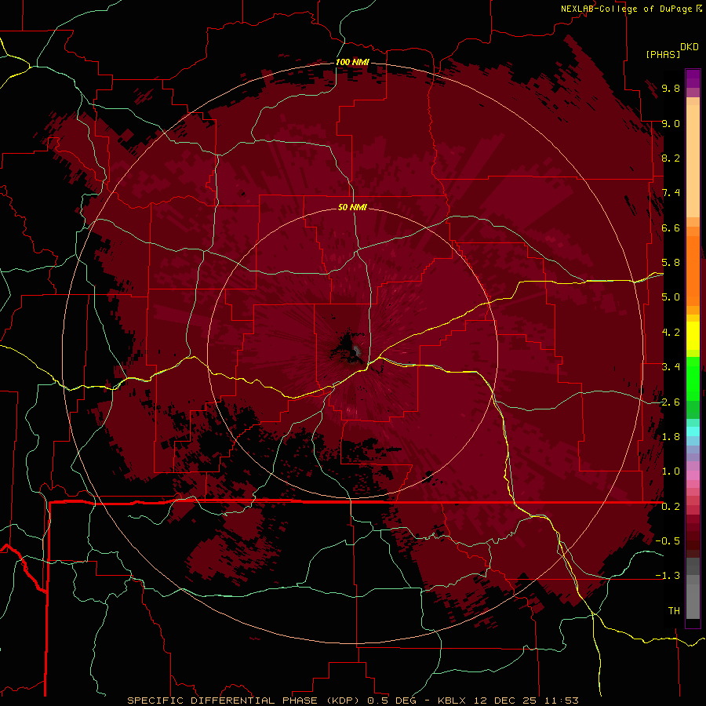Viewport: 706px width, 706px height.
Task: Click the 9.0 color scale value
Action: click(671, 123)
